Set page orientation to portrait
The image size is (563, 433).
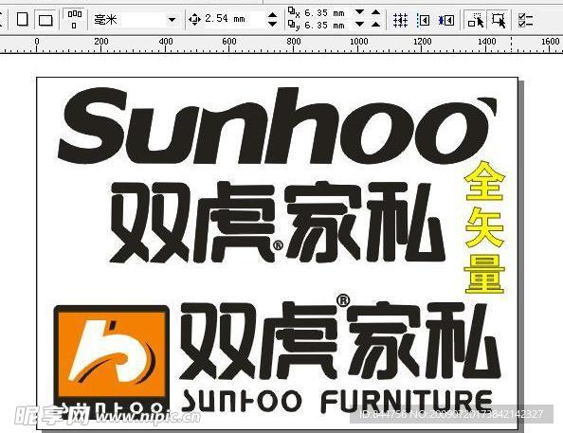pyautogui.click(x=23, y=19)
